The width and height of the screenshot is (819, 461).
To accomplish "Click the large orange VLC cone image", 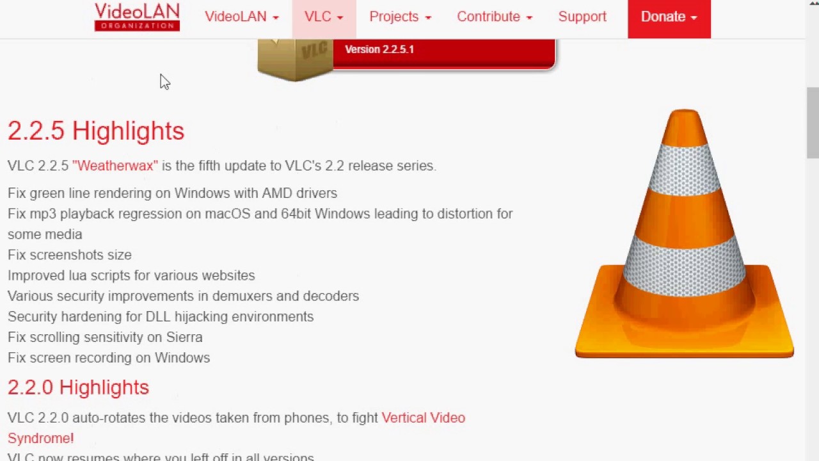I will 684,233.
